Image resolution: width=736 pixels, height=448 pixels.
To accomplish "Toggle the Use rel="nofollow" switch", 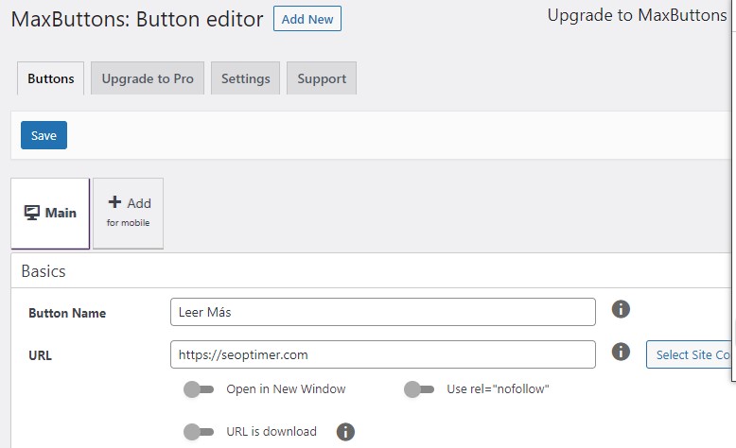I will 418,389.
